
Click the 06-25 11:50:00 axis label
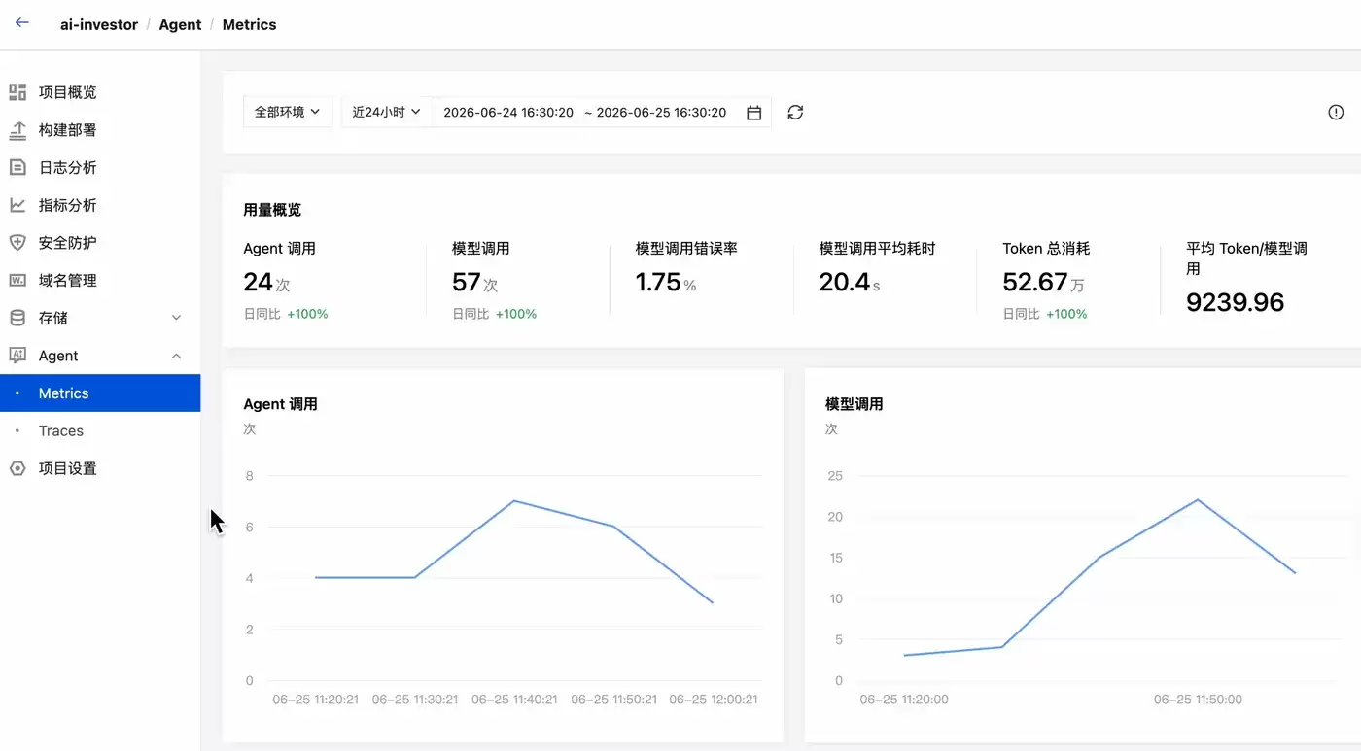pyautogui.click(x=1198, y=700)
